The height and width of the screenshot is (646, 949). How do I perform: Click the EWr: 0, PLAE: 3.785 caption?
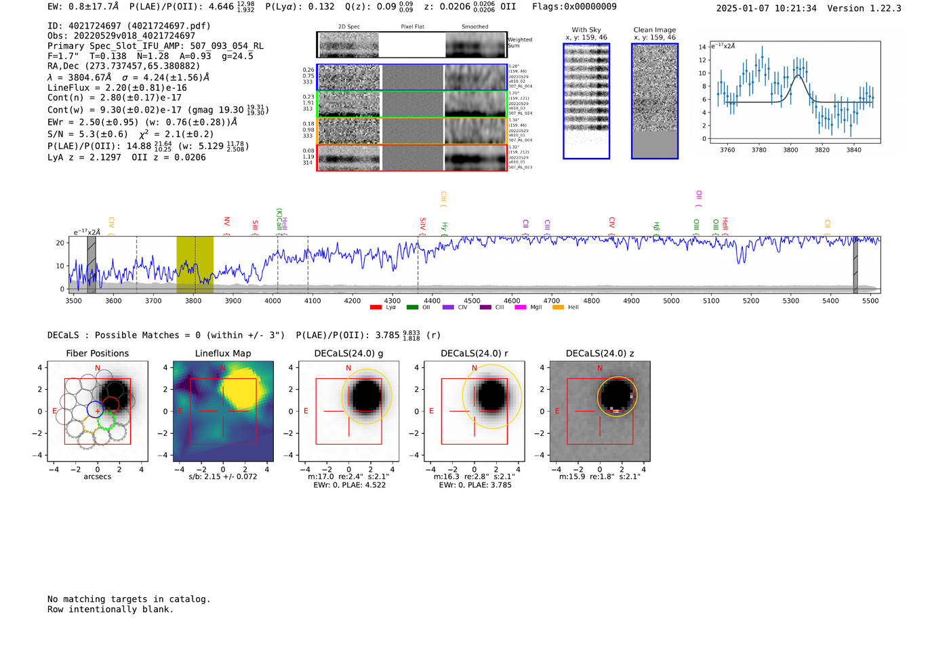[x=475, y=485]
